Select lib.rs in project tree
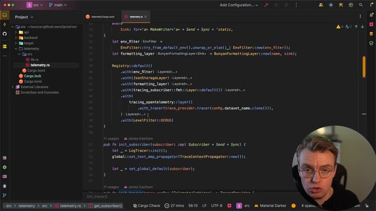This screenshot has height=211, width=376. (x=35, y=59)
